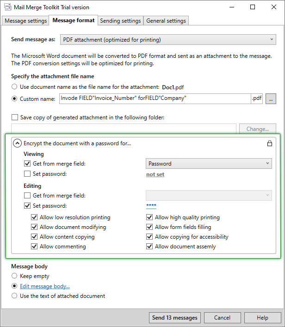This screenshot has width=285, height=327.
Task: Go to General settings tab
Action: click(166, 21)
